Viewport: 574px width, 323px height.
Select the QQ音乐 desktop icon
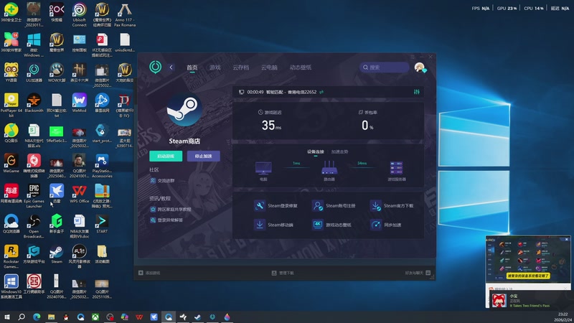[x=11, y=134]
